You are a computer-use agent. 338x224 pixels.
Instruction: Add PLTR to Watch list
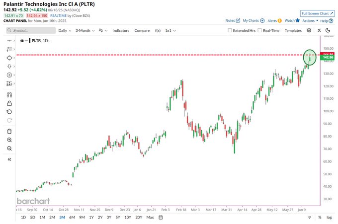point(292,20)
